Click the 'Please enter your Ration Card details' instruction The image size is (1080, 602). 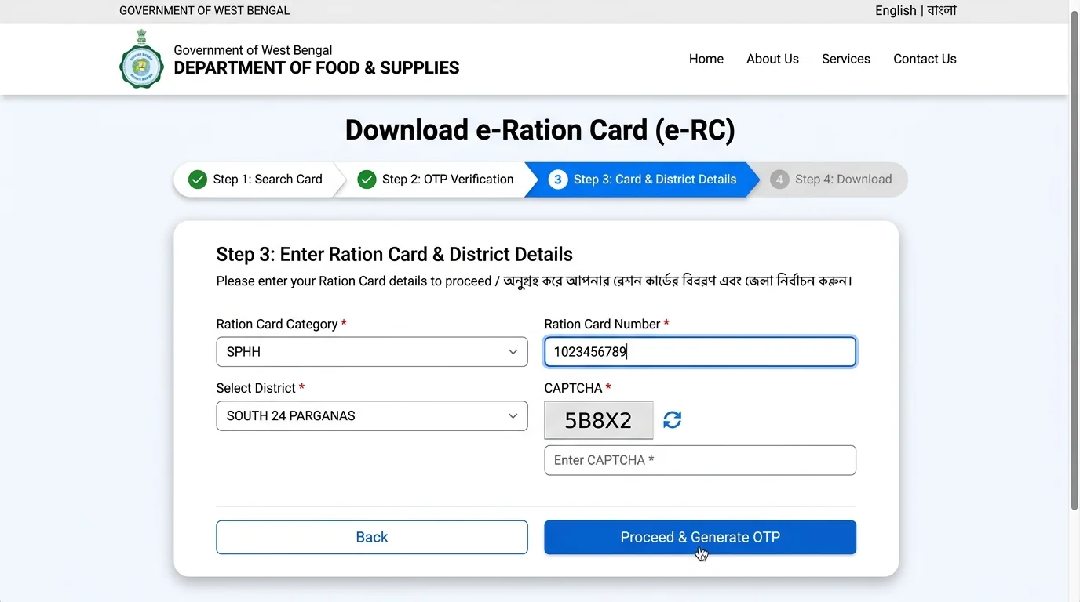pyautogui.click(x=535, y=281)
